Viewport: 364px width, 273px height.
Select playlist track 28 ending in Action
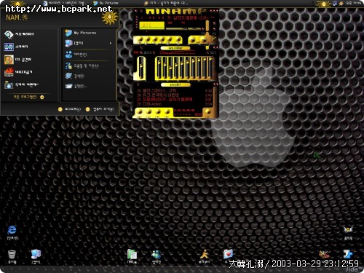173,104
